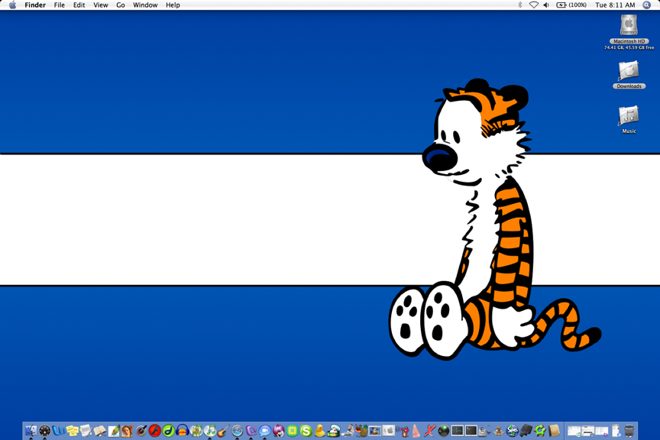This screenshot has height=440, width=660.
Task: Launch Chess from the Dock
Action: tap(498, 431)
